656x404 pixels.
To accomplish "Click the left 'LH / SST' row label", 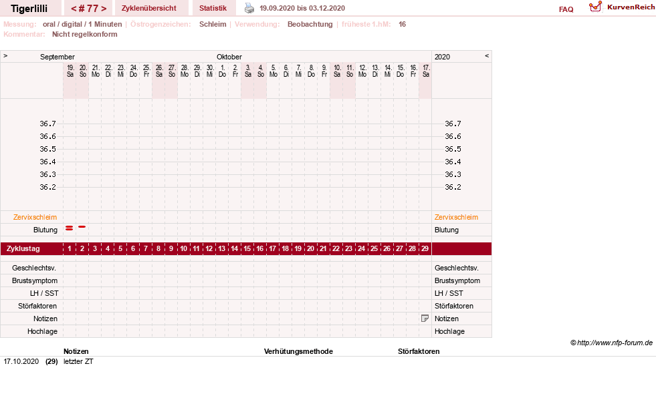I will (x=44, y=293).
